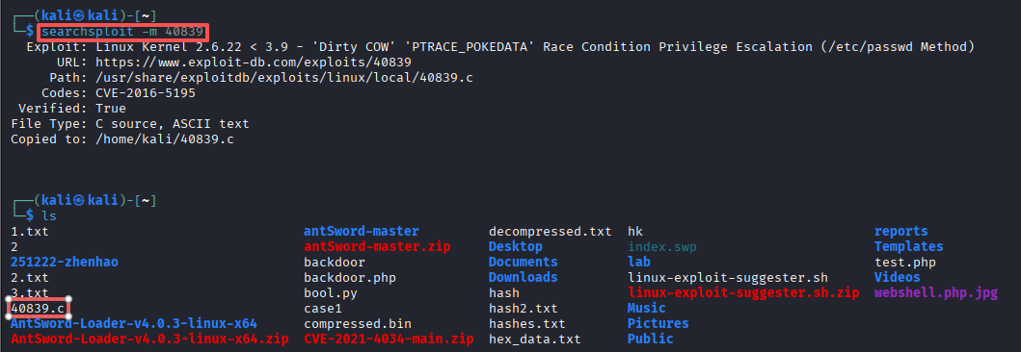
Task: Click the hk entry
Action: pos(634,231)
